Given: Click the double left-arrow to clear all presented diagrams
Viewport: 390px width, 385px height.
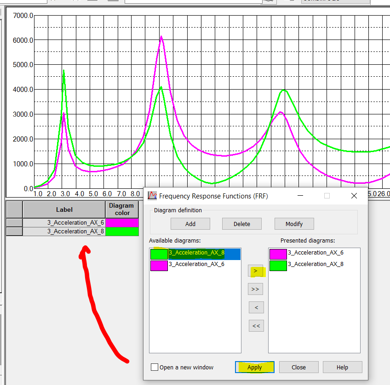Looking at the screenshot, I should click(256, 325).
